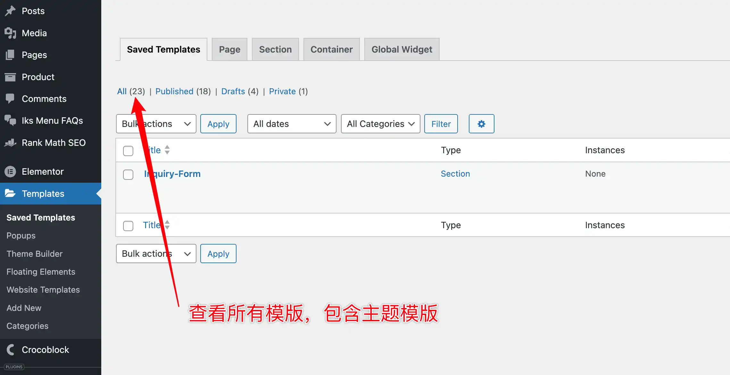Click the top Apply button

pyautogui.click(x=218, y=124)
